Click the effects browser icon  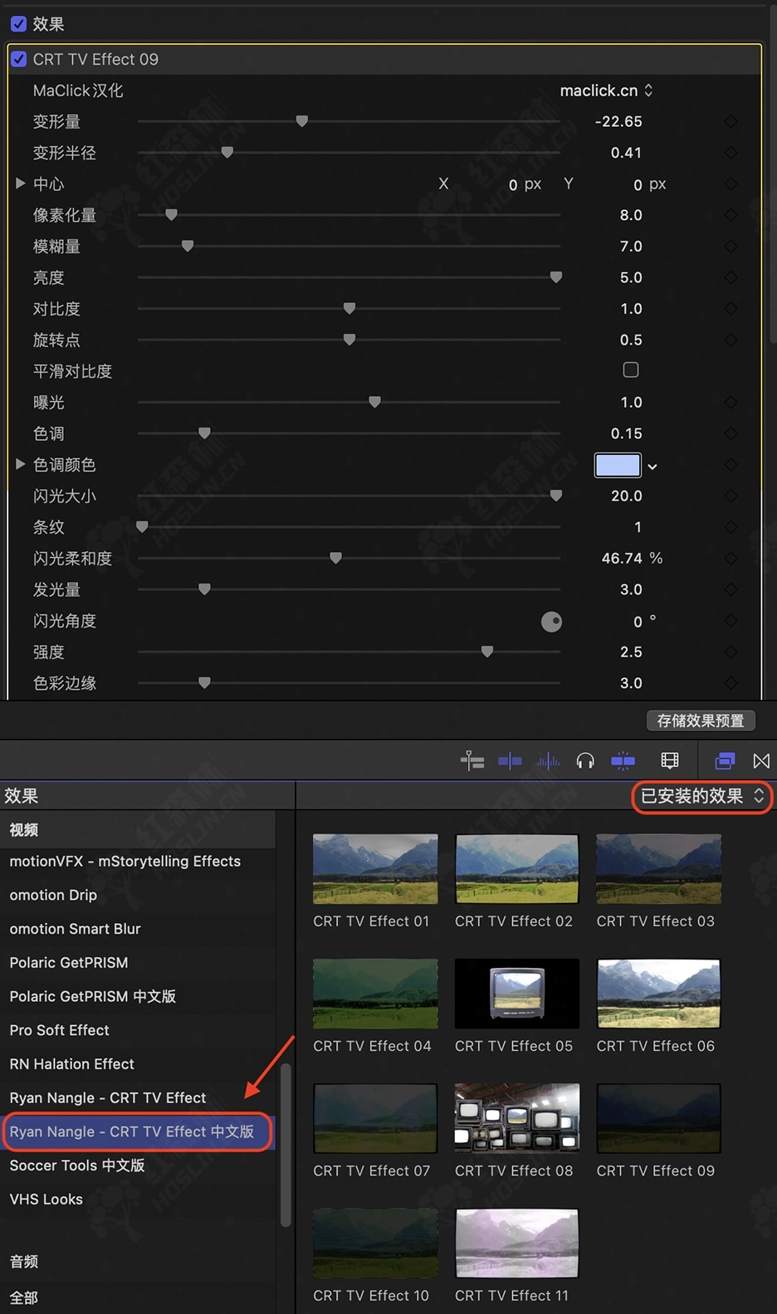click(725, 760)
